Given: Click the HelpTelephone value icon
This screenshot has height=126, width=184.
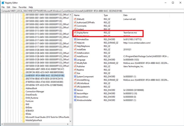Looking at the screenshot, I should click(75, 46).
